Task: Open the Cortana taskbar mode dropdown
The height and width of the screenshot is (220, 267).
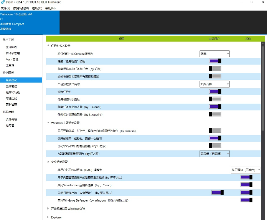Action: 214,54
